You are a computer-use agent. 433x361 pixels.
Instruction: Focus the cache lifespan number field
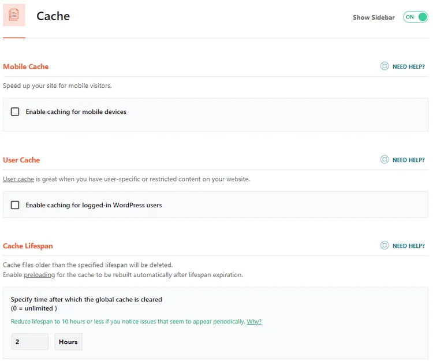pyautogui.click(x=30, y=342)
